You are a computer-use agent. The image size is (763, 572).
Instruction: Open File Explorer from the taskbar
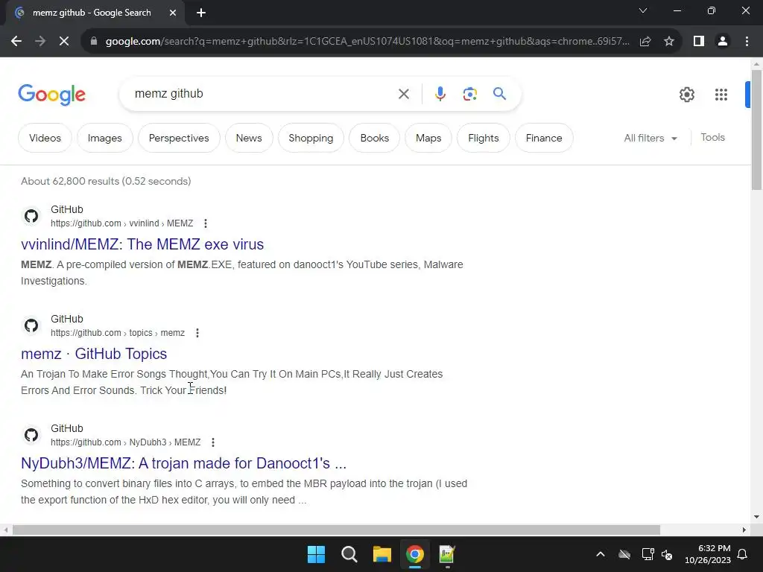(382, 554)
